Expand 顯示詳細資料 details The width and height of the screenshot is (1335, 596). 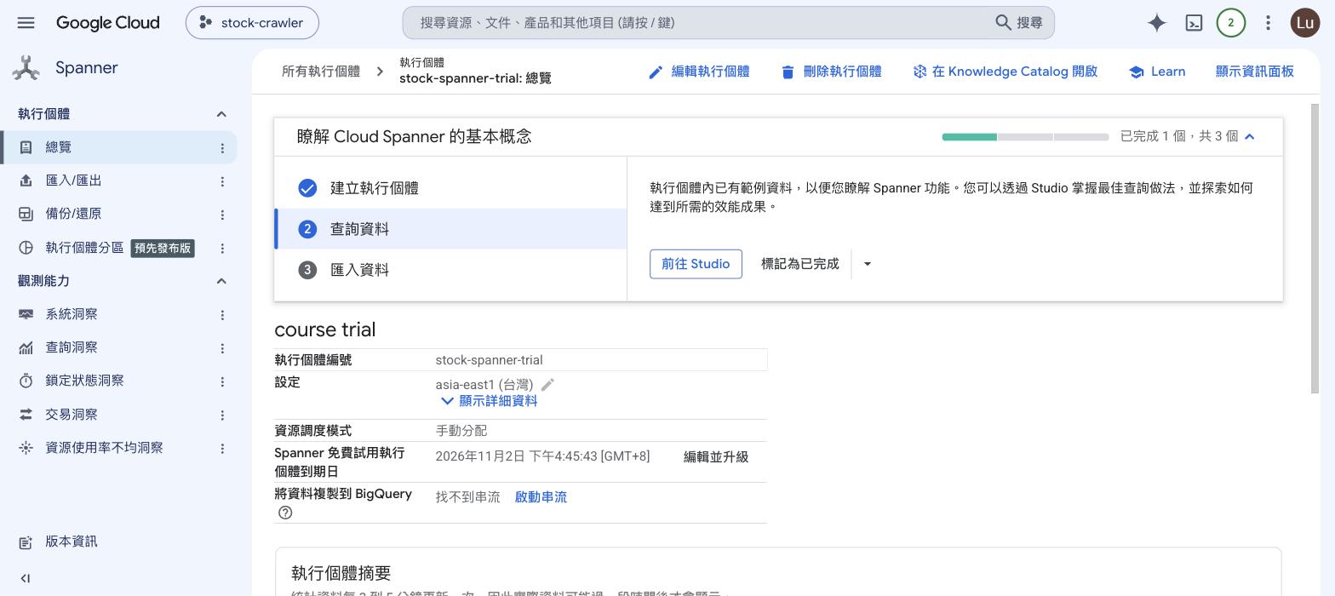pos(489,401)
